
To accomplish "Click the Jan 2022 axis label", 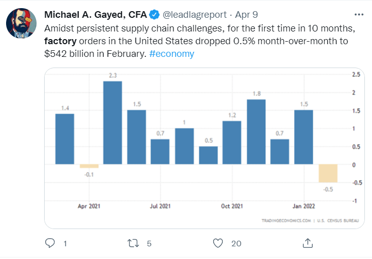I will point(303,206).
